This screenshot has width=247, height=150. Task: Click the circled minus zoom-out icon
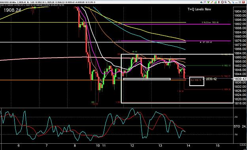(222, 2)
